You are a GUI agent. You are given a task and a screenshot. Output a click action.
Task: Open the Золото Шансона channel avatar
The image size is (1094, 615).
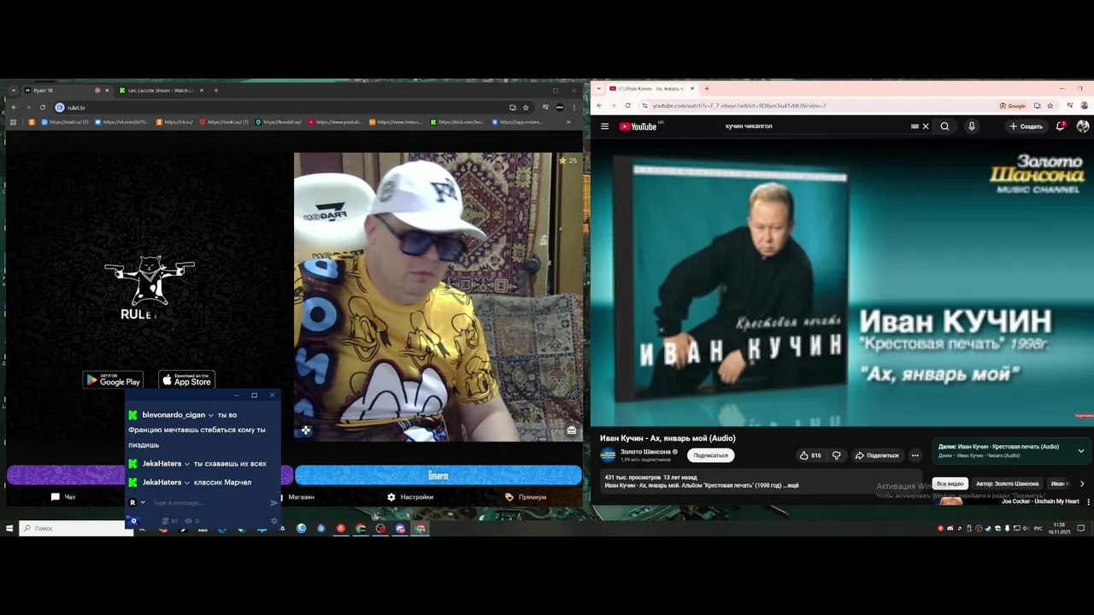point(608,455)
